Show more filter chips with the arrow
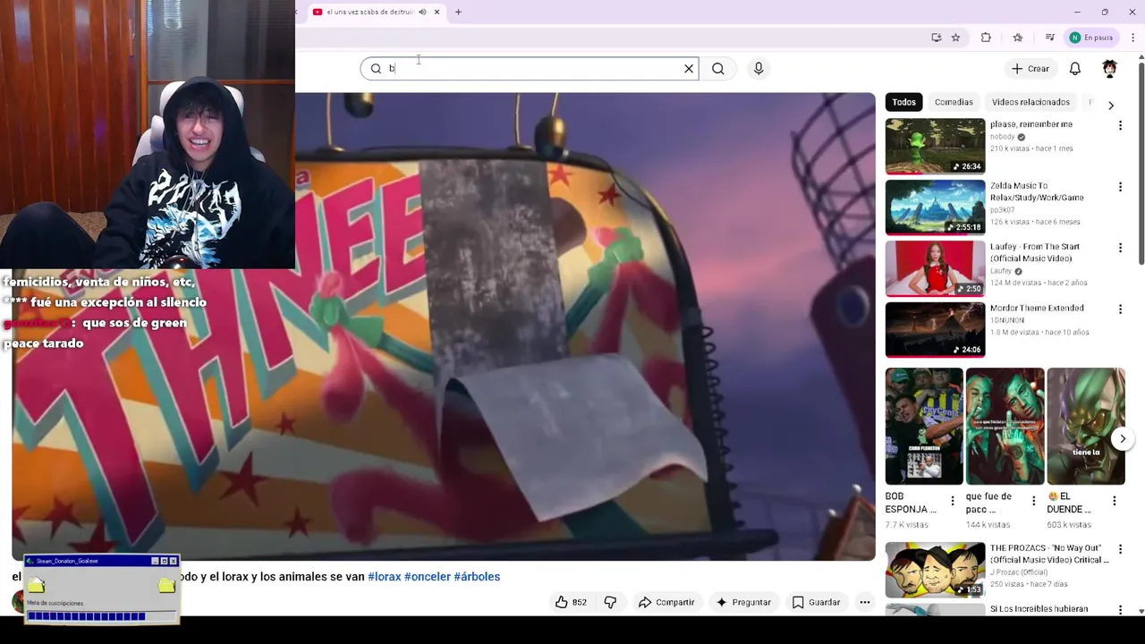 (1111, 106)
